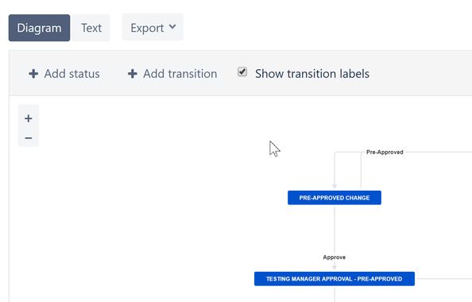Select the Pre-Approved Change status node

335,198
